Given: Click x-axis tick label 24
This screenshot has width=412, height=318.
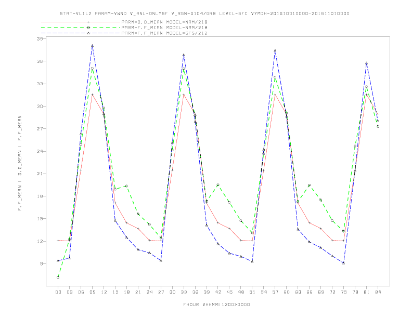Looking at the screenshot, I should (x=149, y=292).
